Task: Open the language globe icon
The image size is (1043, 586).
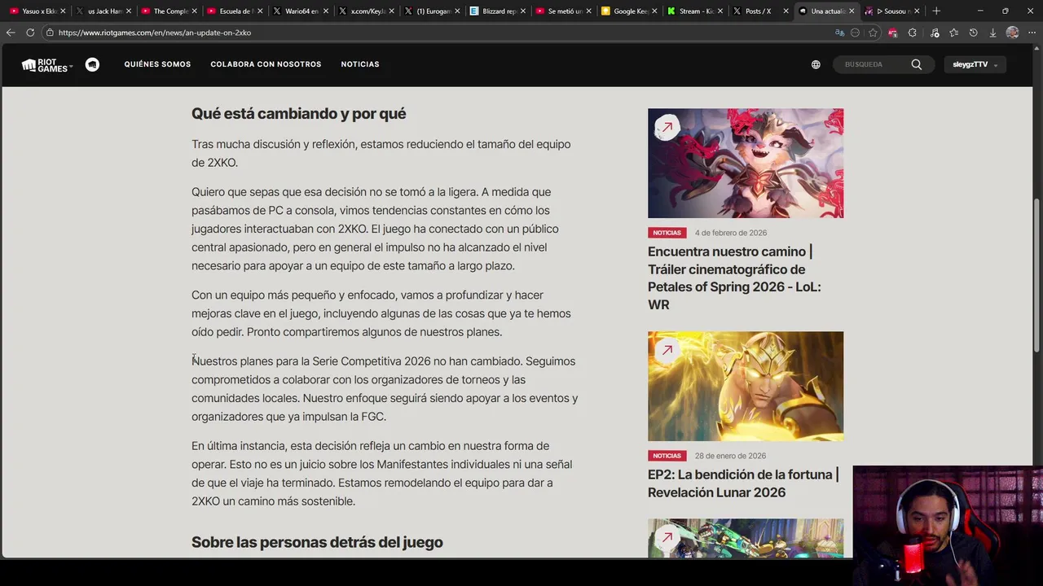Action: 816,64
